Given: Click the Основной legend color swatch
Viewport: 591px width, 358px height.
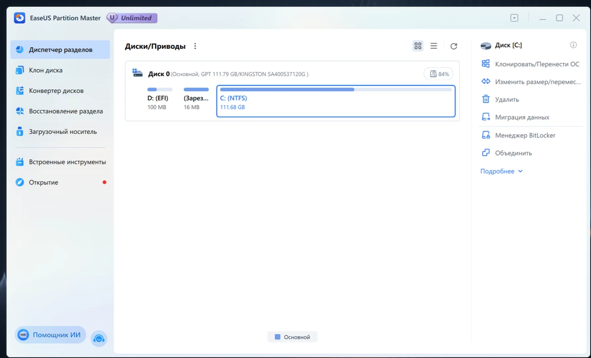Looking at the screenshot, I should [277, 337].
